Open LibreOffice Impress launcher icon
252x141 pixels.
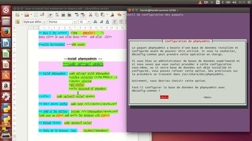[6, 65]
